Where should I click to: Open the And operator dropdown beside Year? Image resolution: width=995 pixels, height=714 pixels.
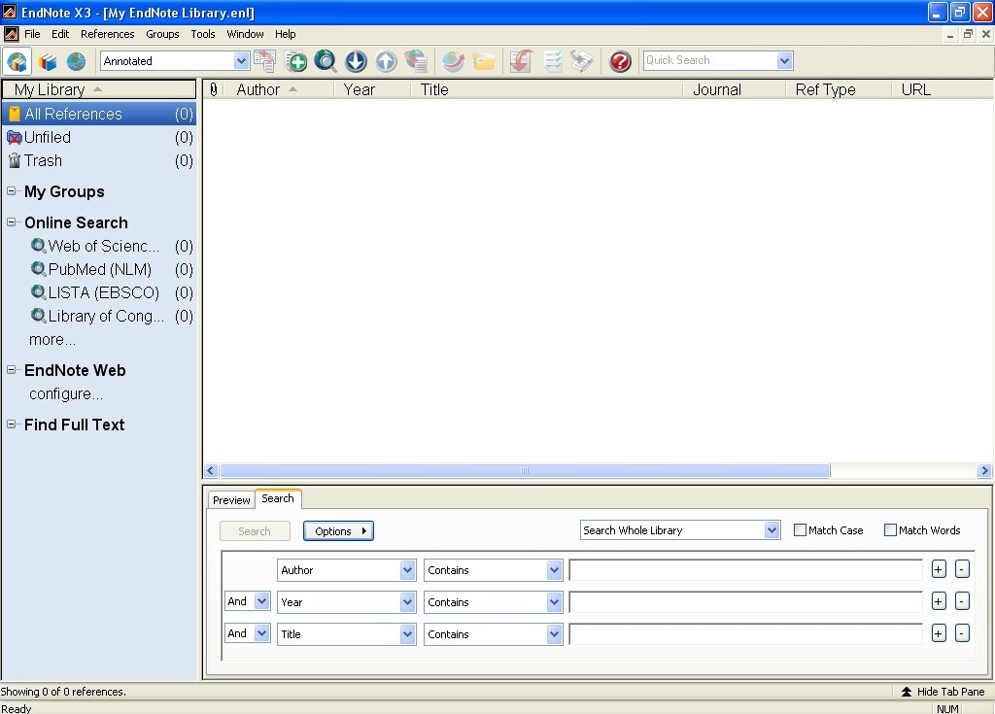[x=261, y=600]
